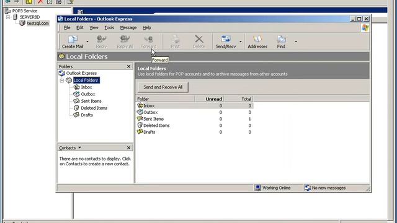
Task: Collapse SERVERBD node in POP3 Service tree
Action: (8, 17)
